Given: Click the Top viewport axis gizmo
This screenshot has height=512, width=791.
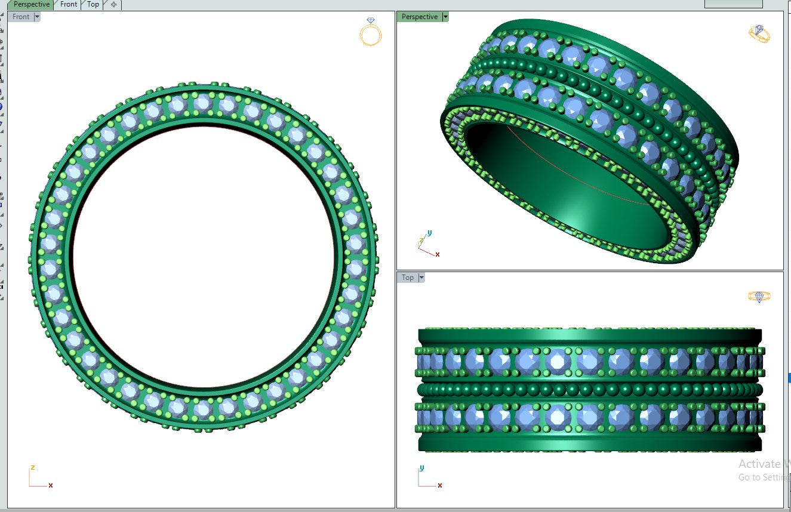Looking at the screenshot, I should (429, 477).
